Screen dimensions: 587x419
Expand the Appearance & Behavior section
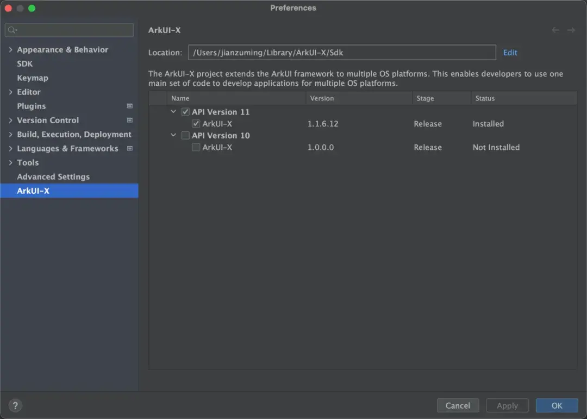click(x=10, y=50)
